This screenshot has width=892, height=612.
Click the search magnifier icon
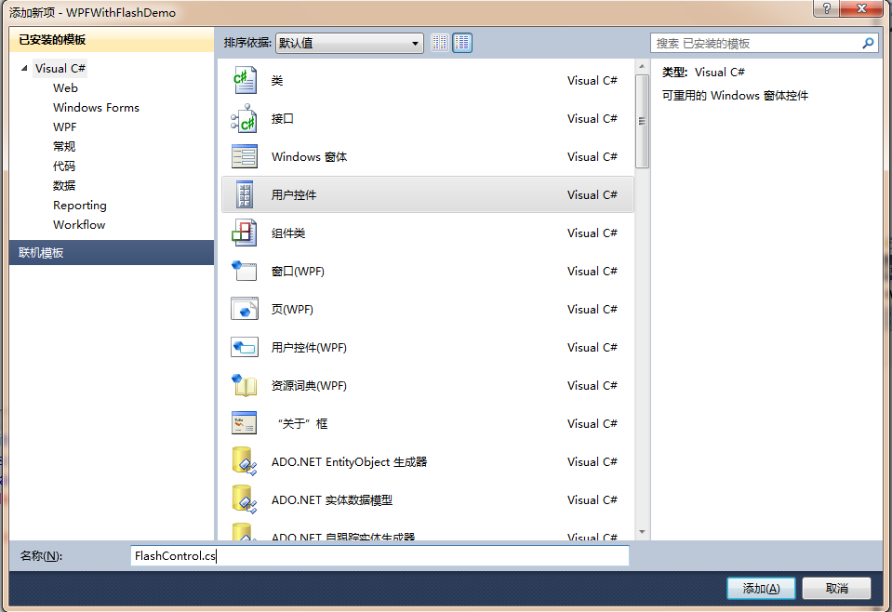868,43
